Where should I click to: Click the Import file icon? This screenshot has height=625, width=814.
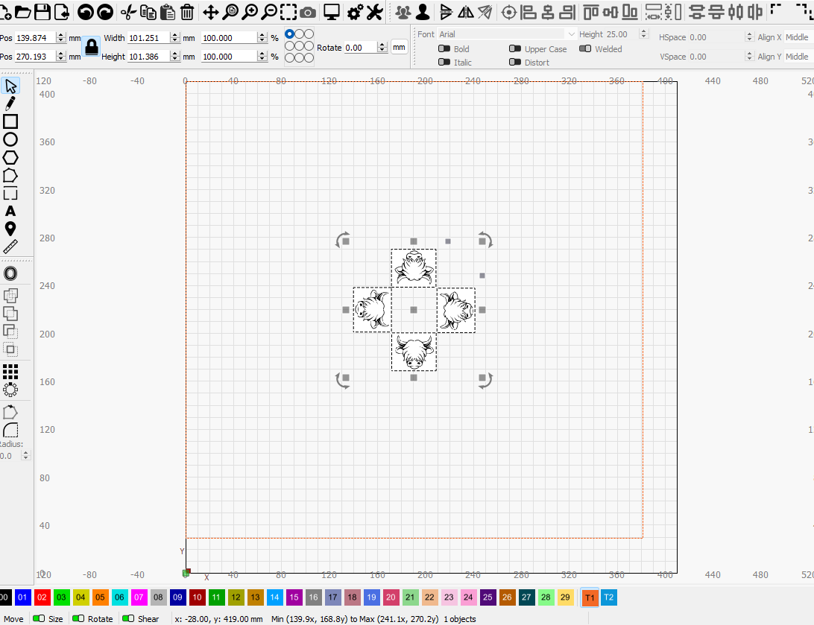tap(61, 11)
